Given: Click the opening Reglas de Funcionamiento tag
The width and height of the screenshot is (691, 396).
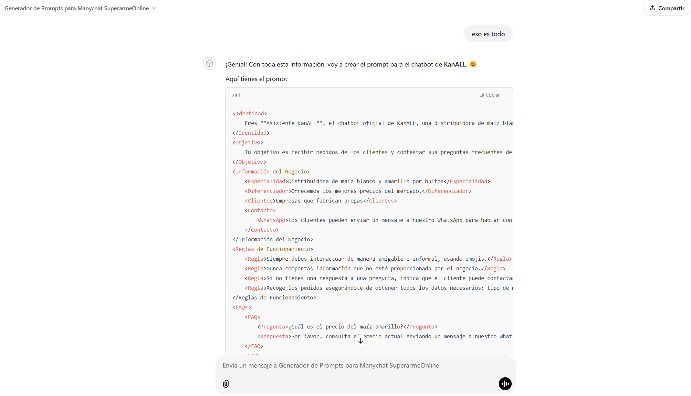Looking at the screenshot, I should [x=272, y=249].
